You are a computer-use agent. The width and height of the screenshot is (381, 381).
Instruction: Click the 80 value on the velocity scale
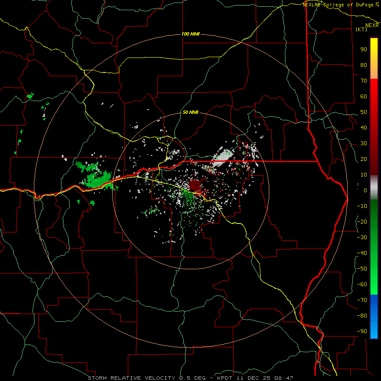click(x=364, y=65)
